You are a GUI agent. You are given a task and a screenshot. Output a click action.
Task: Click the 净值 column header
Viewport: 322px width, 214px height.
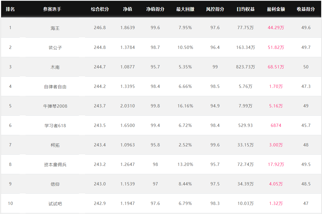click(x=128, y=9)
